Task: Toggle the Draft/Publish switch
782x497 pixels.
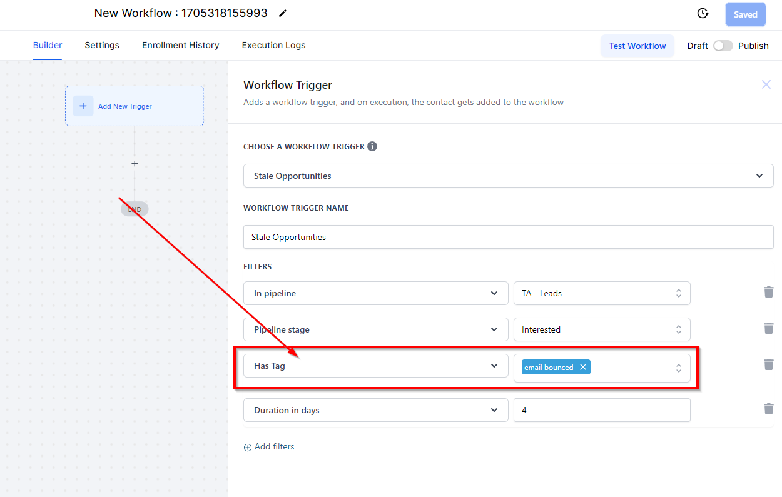Action: [723, 46]
